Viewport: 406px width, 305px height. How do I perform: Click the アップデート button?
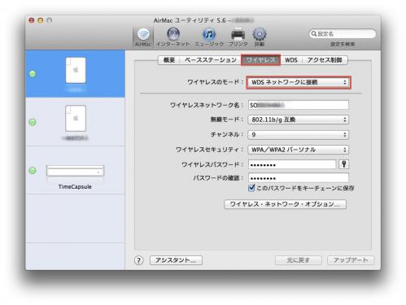[x=351, y=260]
